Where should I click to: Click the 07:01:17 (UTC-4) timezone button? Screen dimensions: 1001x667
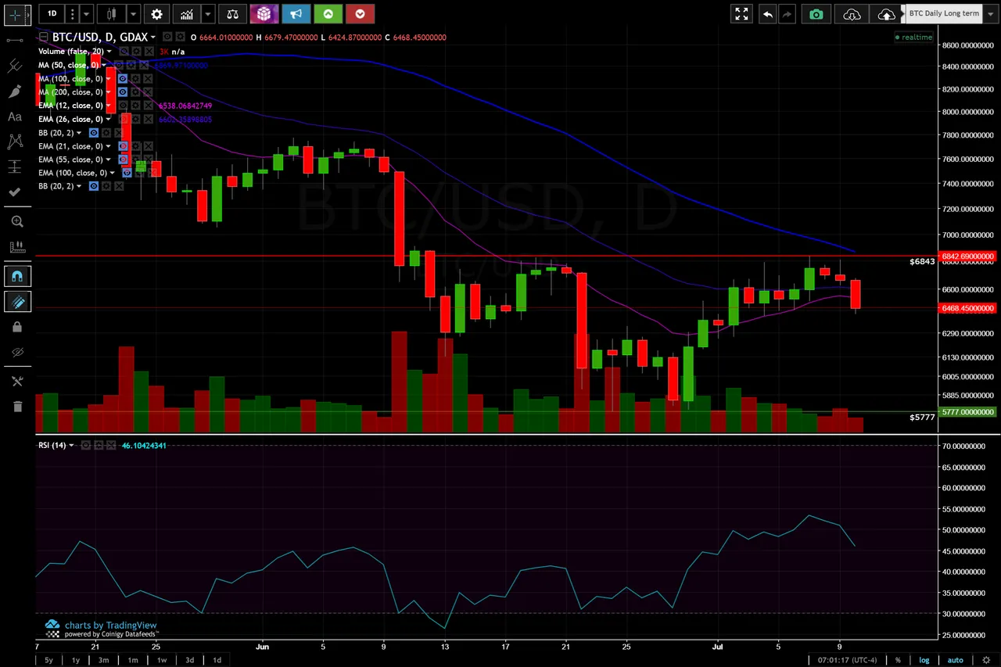click(x=848, y=660)
